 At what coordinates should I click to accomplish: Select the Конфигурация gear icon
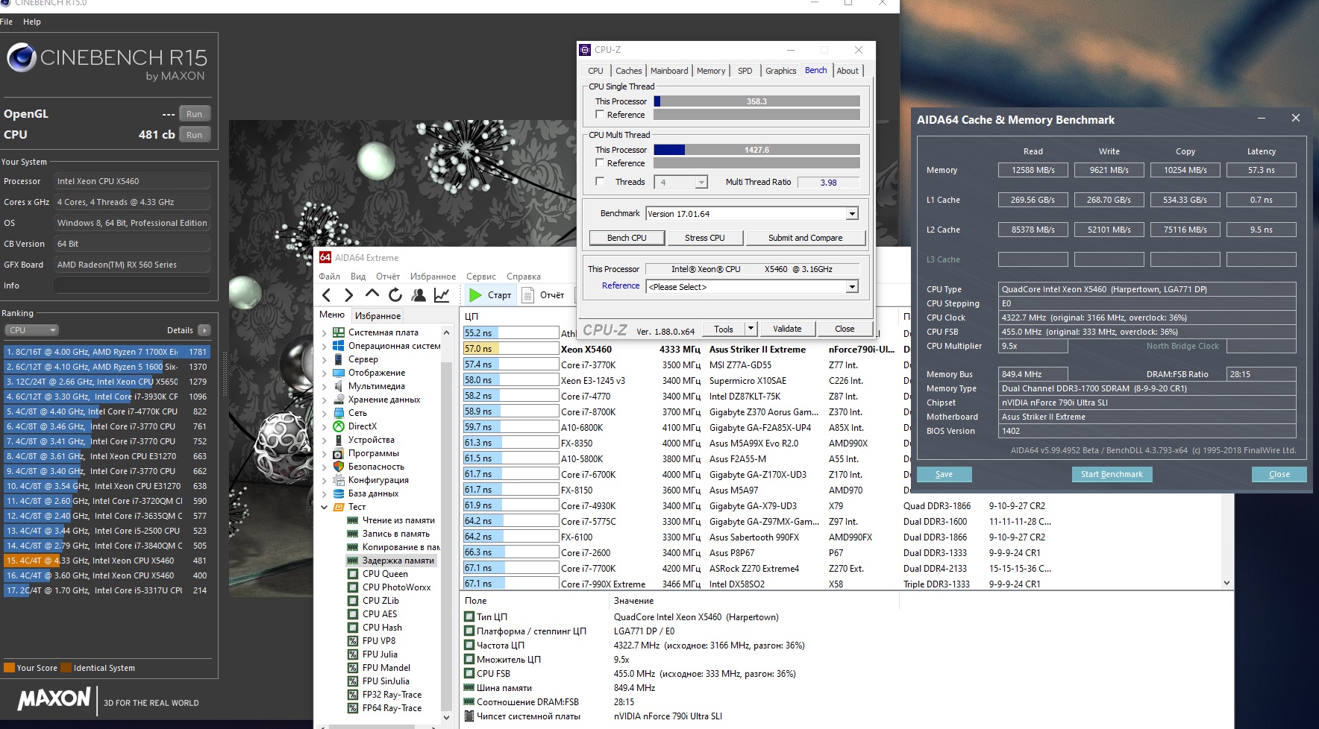pos(339,480)
